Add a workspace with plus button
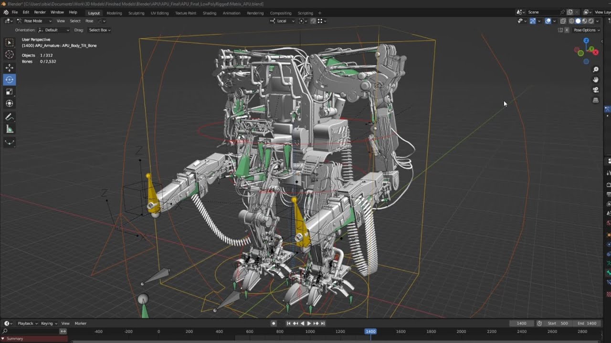This screenshot has width=611, height=343. [320, 13]
